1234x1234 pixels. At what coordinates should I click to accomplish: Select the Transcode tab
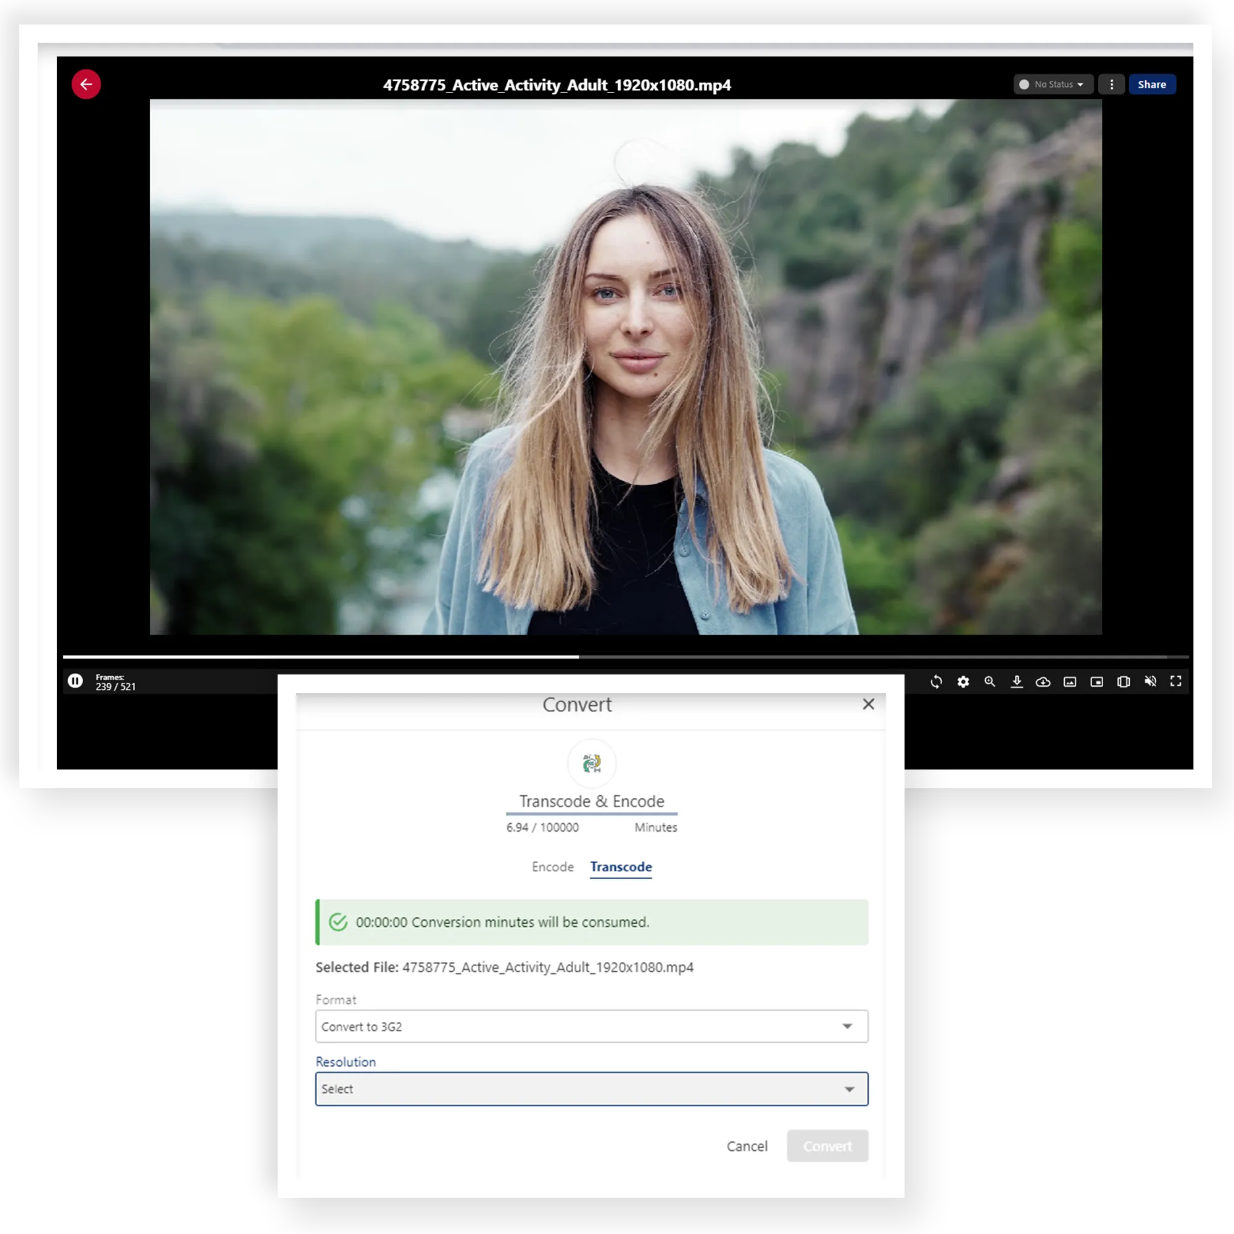pyautogui.click(x=621, y=867)
